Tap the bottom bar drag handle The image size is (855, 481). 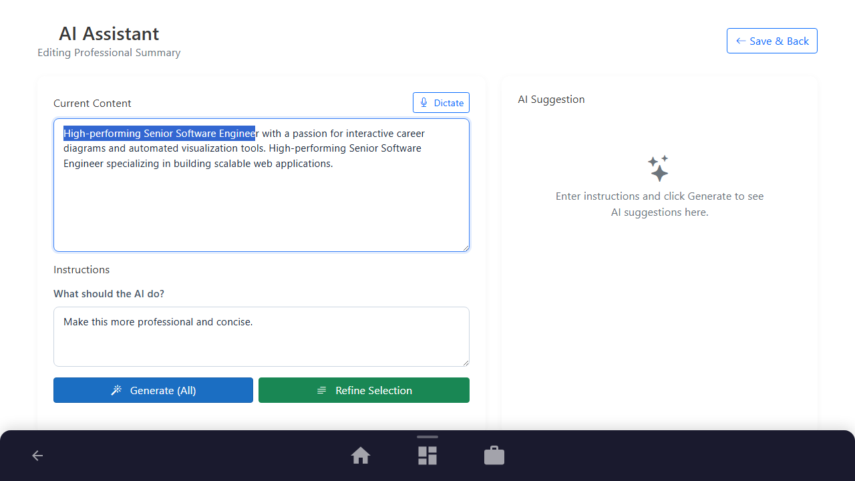click(427, 437)
